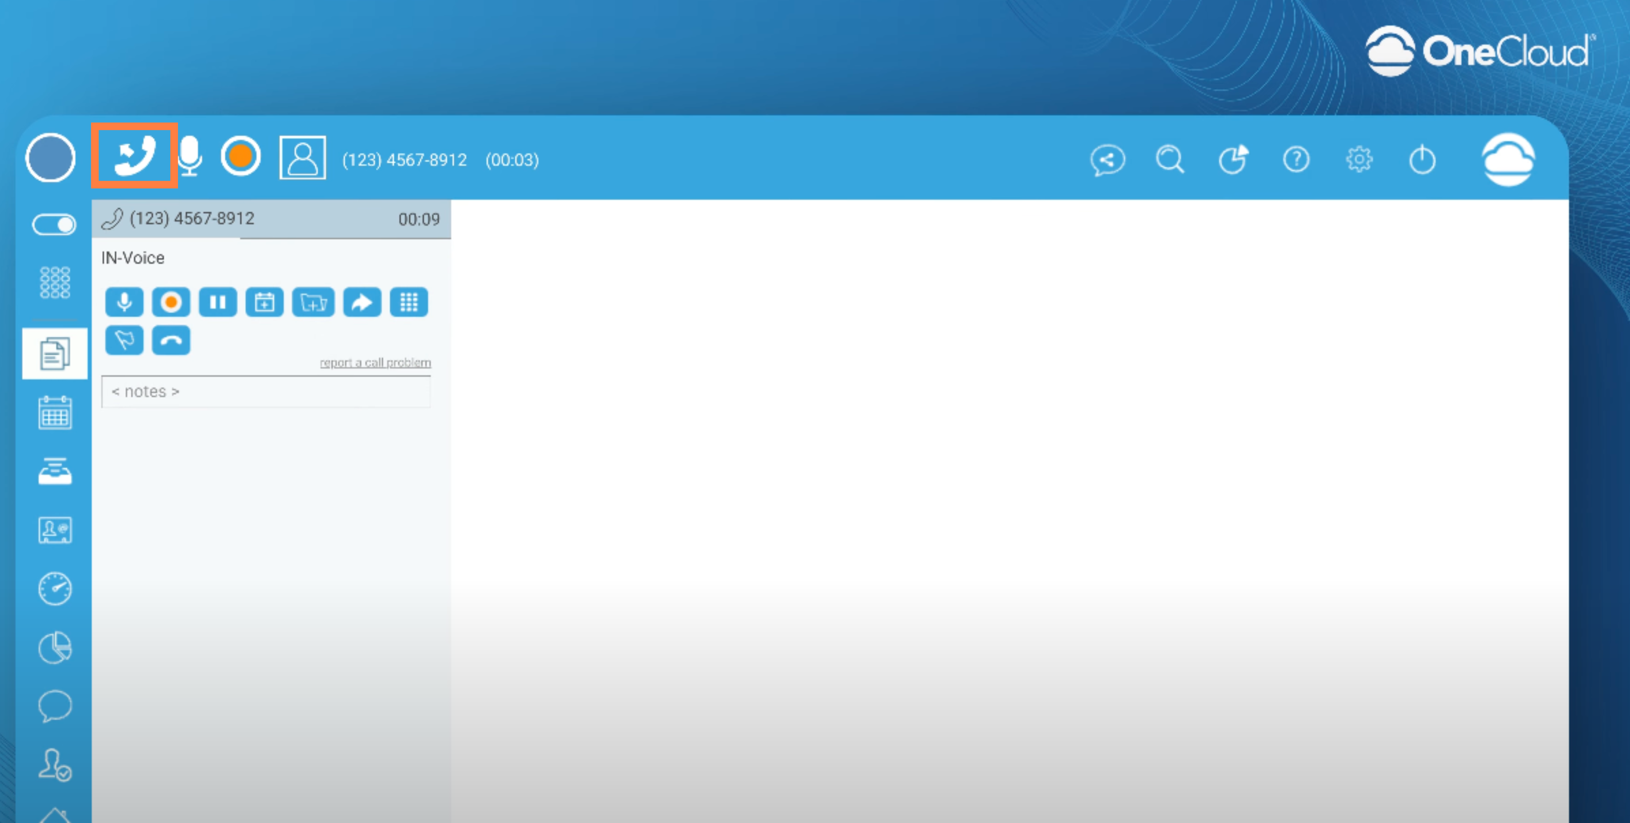
Task: Click into the notes input field
Action: tap(266, 391)
